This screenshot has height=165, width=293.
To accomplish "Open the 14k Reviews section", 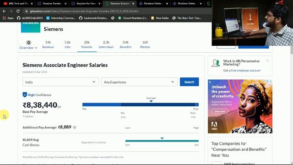I will [48, 44].
